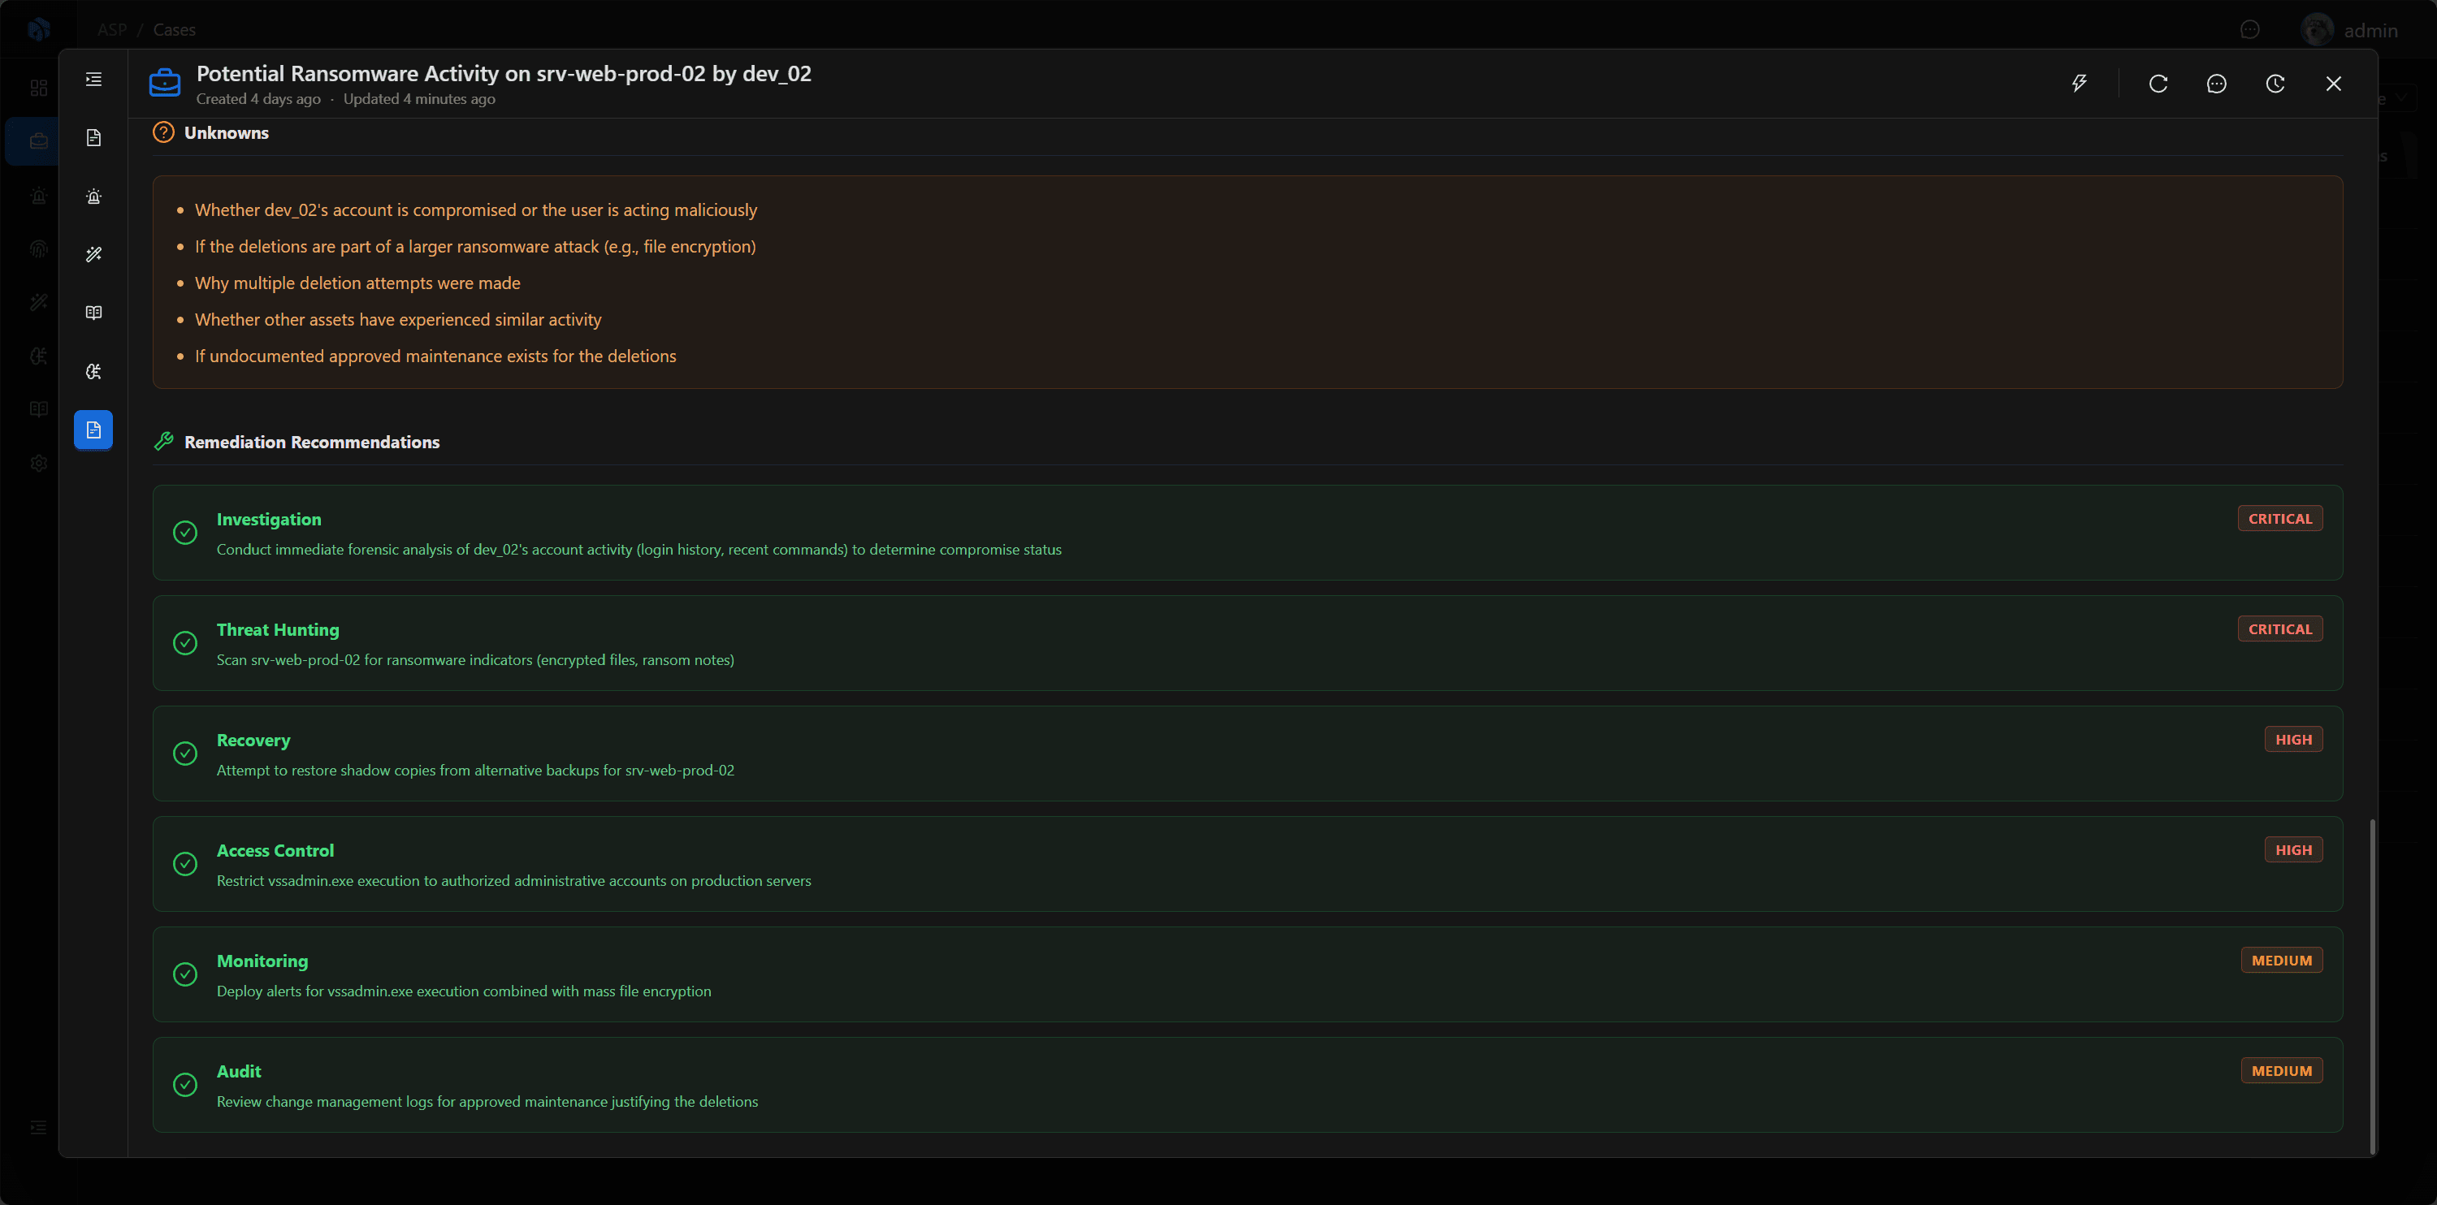2437x1205 pixels.
Task: Click the 'Created 4 days ago' text
Action: click(258, 99)
